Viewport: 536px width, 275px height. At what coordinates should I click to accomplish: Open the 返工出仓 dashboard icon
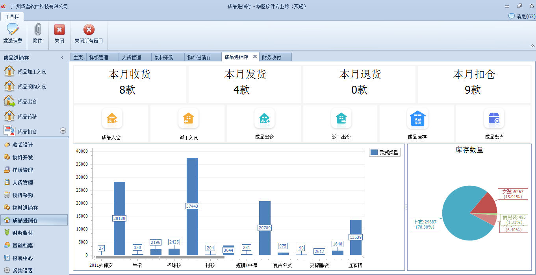(341, 118)
